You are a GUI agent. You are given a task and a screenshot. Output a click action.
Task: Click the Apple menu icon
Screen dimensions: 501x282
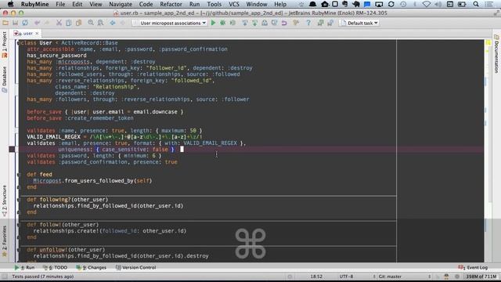(10, 4)
